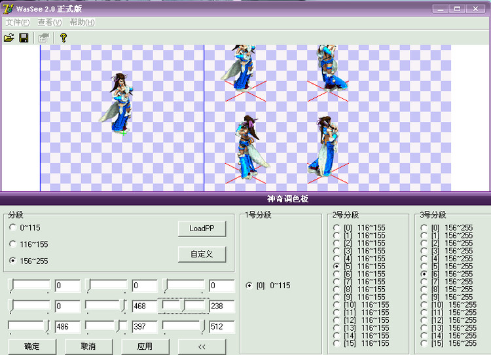Screen dimensions: 491x355
Task: Click the WasSee app icon in title bar
Action: coord(8,9)
